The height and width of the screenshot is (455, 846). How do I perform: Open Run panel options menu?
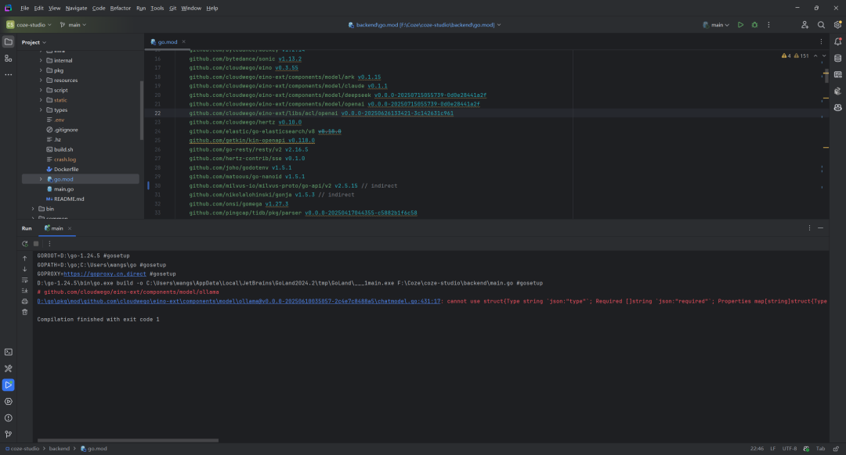point(809,228)
